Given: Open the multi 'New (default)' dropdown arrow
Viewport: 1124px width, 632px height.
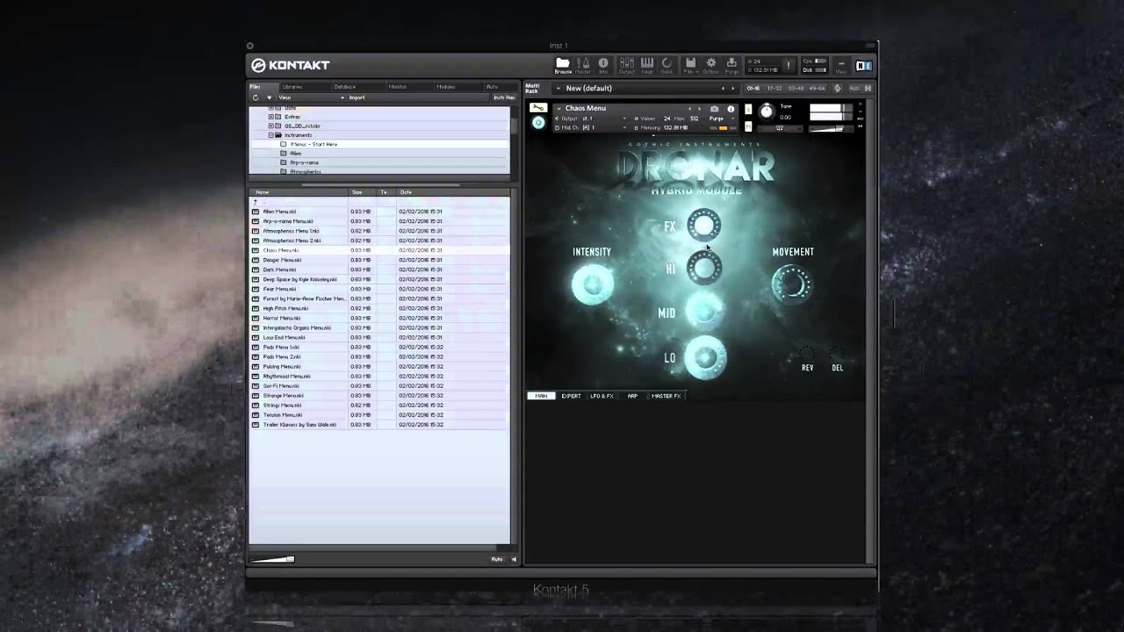Looking at the screenshot, I should [558, 89].
